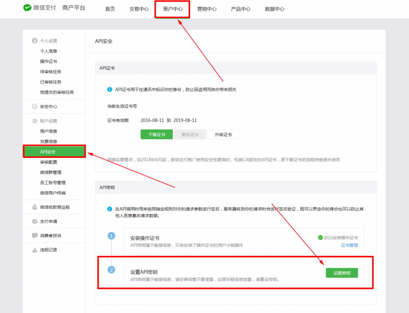The width and height of the screenshot is (409, 313).
Task: Click the 个人设置 section header
Action: click(x=48, y=41)
